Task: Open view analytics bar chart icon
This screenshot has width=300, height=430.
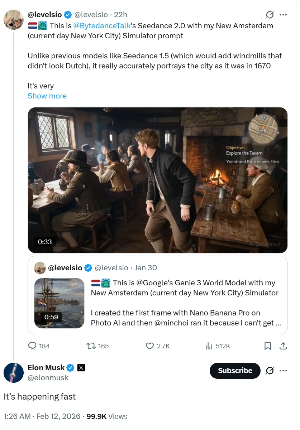Action: 209,346
